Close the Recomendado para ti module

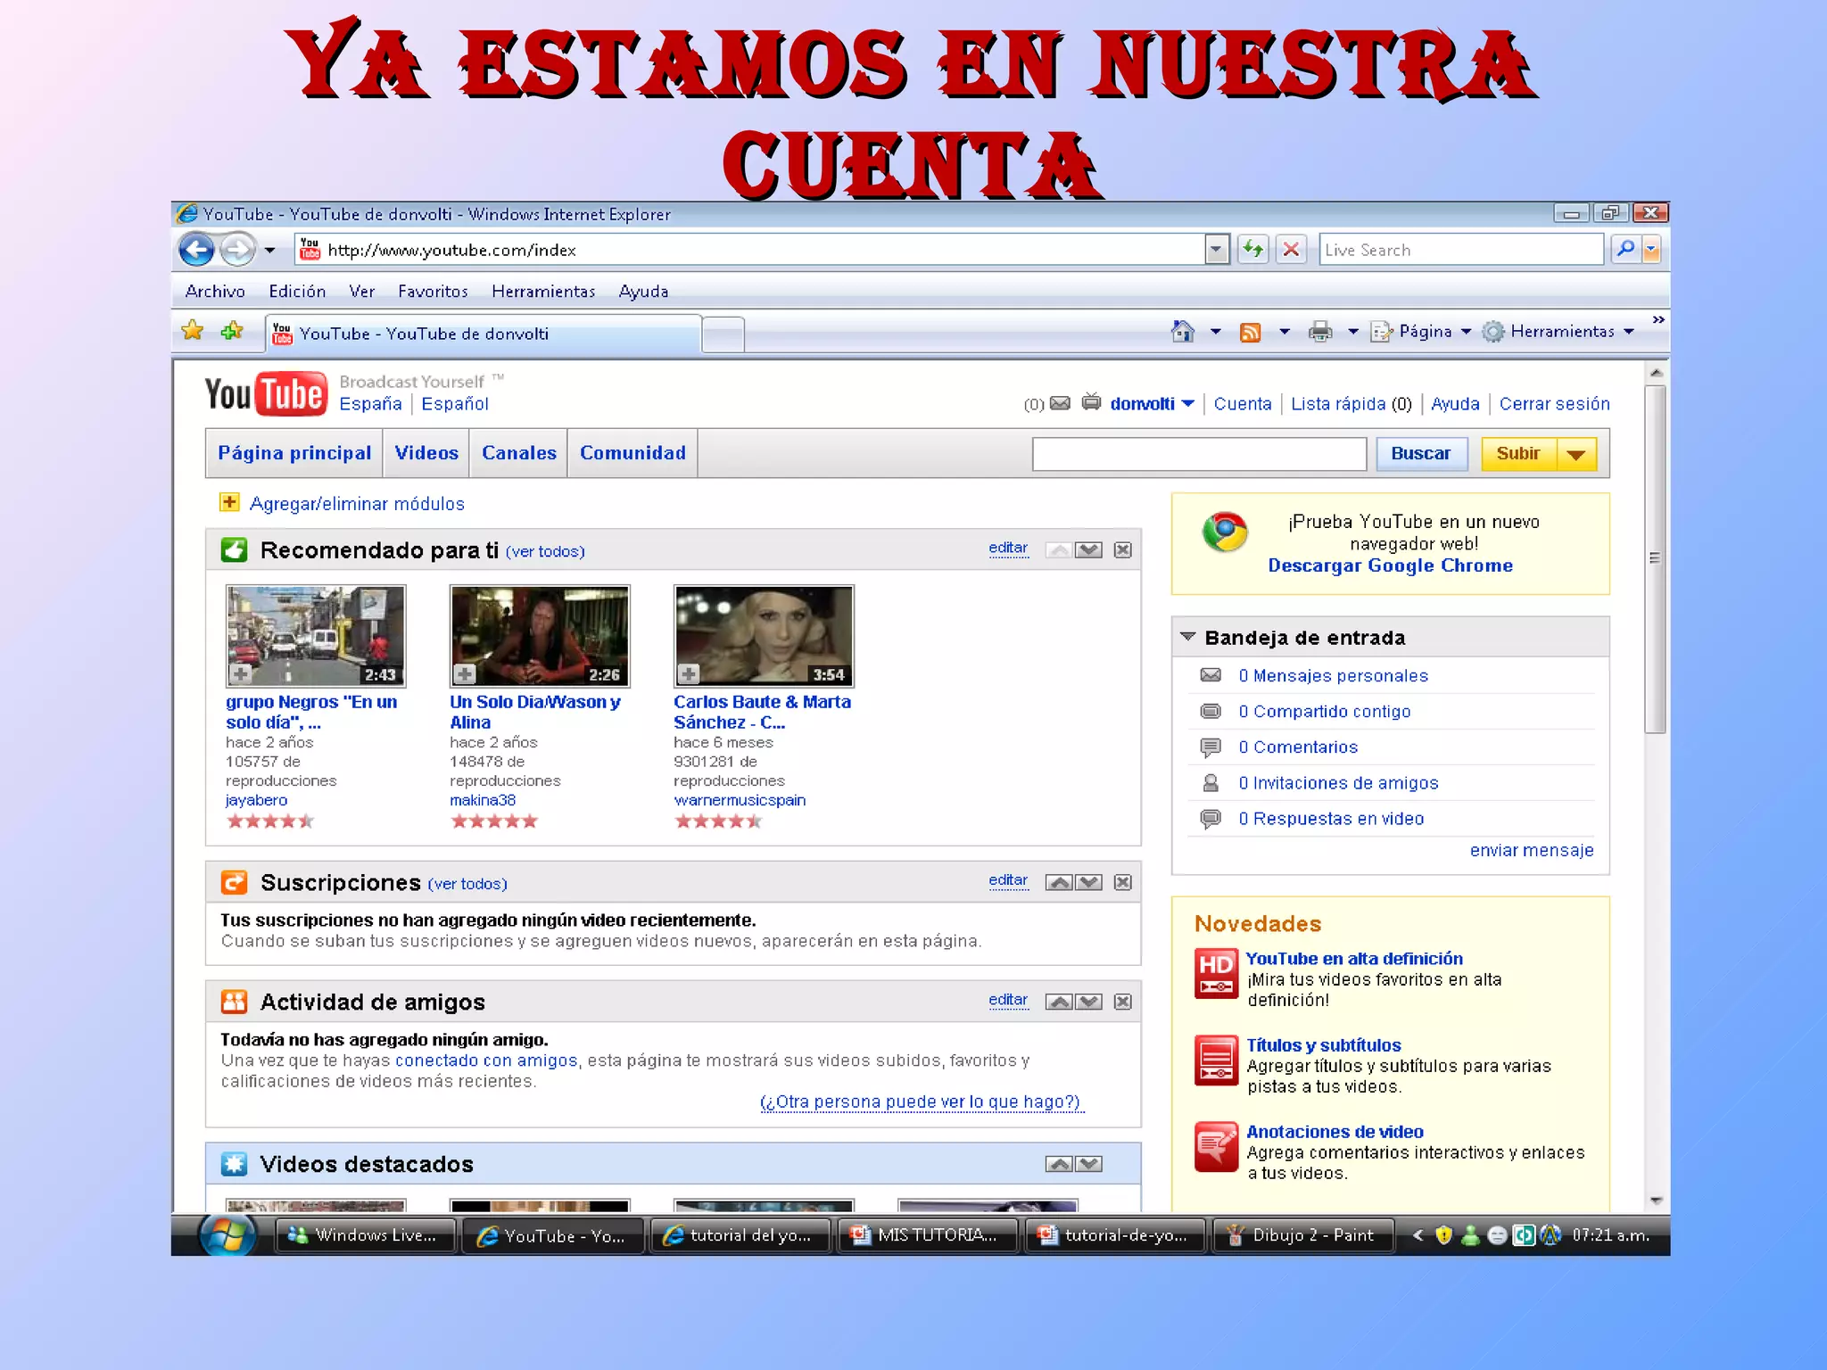(x=1123, y=550)
